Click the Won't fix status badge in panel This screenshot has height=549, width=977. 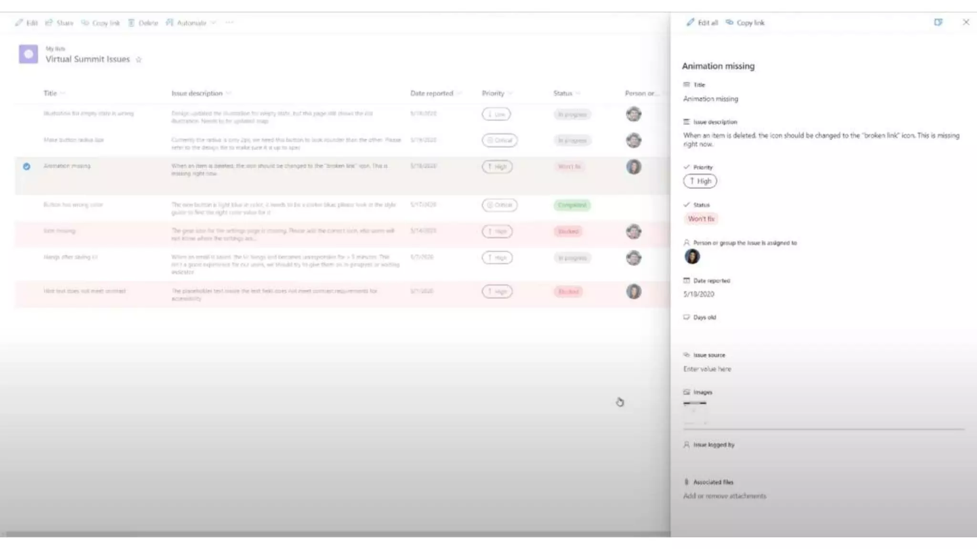click(x=701, y=219)
